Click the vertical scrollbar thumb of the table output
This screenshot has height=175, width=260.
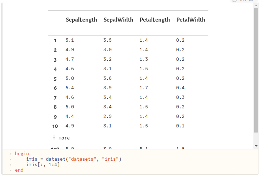coord(256,70)
